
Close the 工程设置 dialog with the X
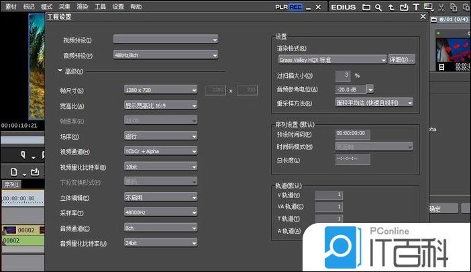pyautogui.click(x=422, y=15)
